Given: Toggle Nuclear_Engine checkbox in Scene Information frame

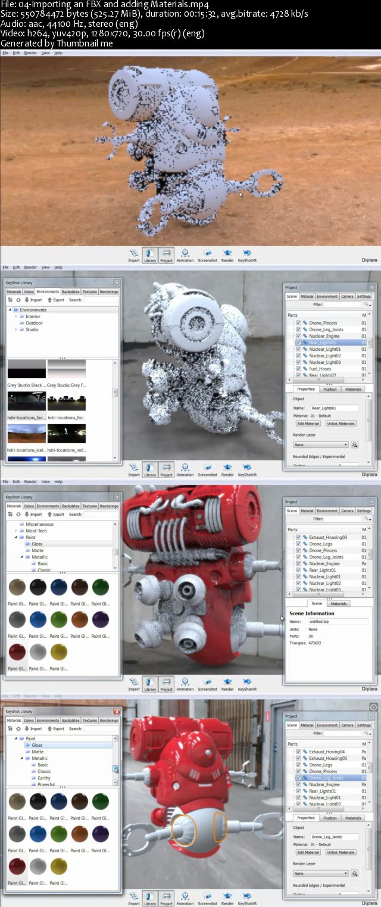Looking at the screenshot, I should (x=298, y=563).
